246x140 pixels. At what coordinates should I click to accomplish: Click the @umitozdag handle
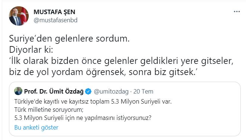pyautogui.click(x=111, y=91)
